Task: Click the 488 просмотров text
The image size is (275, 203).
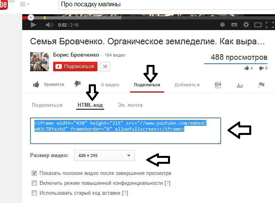Action: [x=239, y=57]
